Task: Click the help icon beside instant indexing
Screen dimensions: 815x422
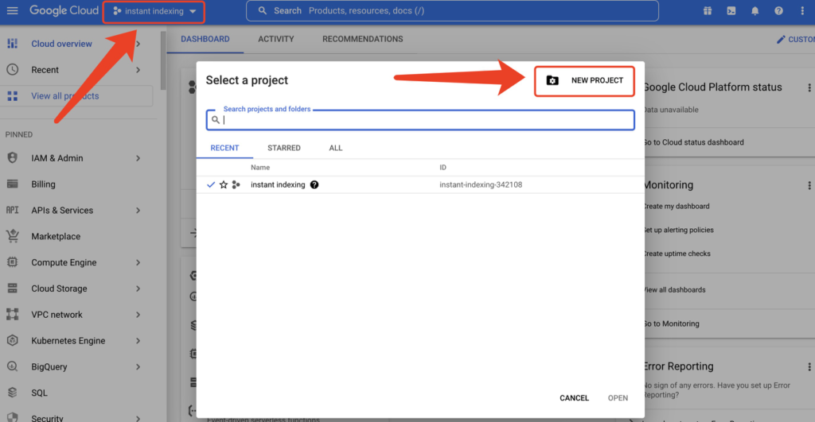Action: (x=314, y=185)
